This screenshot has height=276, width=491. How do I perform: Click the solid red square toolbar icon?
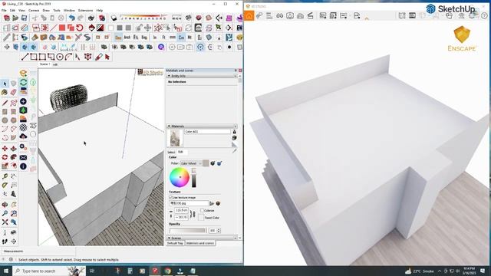62,28
